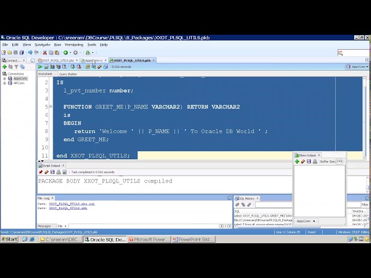Open the SQL History icon in worksheet toolbar
The width and height of the screenshot is (371, 278).
(106, 67)
